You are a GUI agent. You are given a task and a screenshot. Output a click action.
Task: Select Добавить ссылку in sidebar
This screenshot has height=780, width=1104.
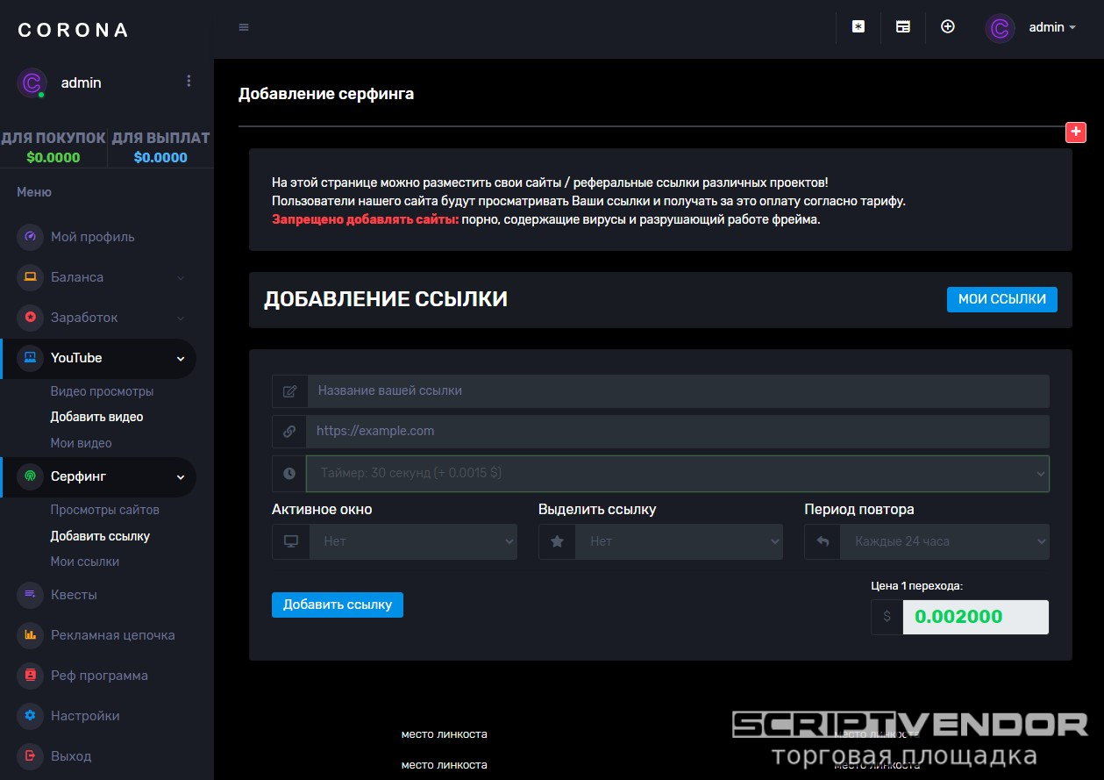pyautogui.click(x=100, y=536)
